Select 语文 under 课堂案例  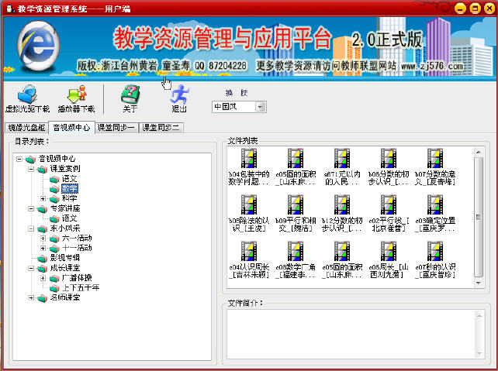click(x=70, y=179)
